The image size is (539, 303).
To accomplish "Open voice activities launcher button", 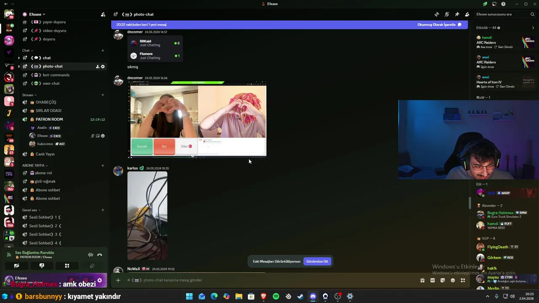I will (x=67, y=266).
